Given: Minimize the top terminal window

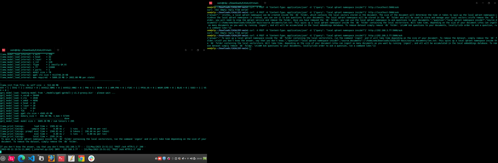Looking at the screenshot, I should click(483, 3).
